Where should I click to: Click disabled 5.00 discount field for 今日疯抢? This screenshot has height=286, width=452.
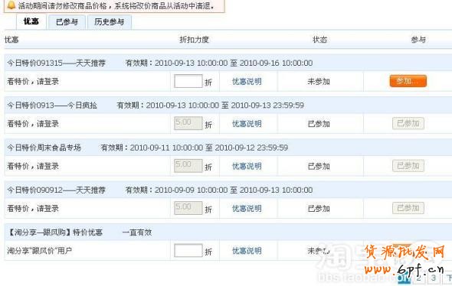coord(188,123)
